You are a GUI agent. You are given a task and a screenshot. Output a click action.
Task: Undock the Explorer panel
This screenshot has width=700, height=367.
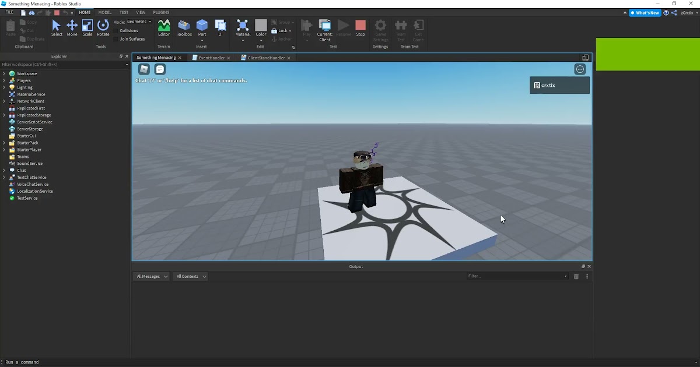coord(121,57)
